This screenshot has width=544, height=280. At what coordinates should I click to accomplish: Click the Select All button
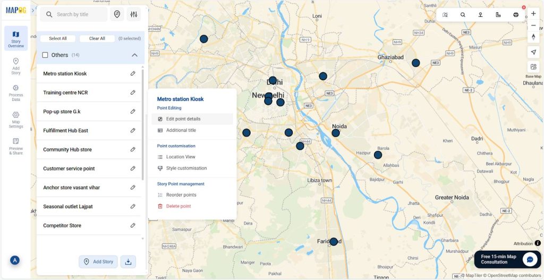click(x=58, y=38)
